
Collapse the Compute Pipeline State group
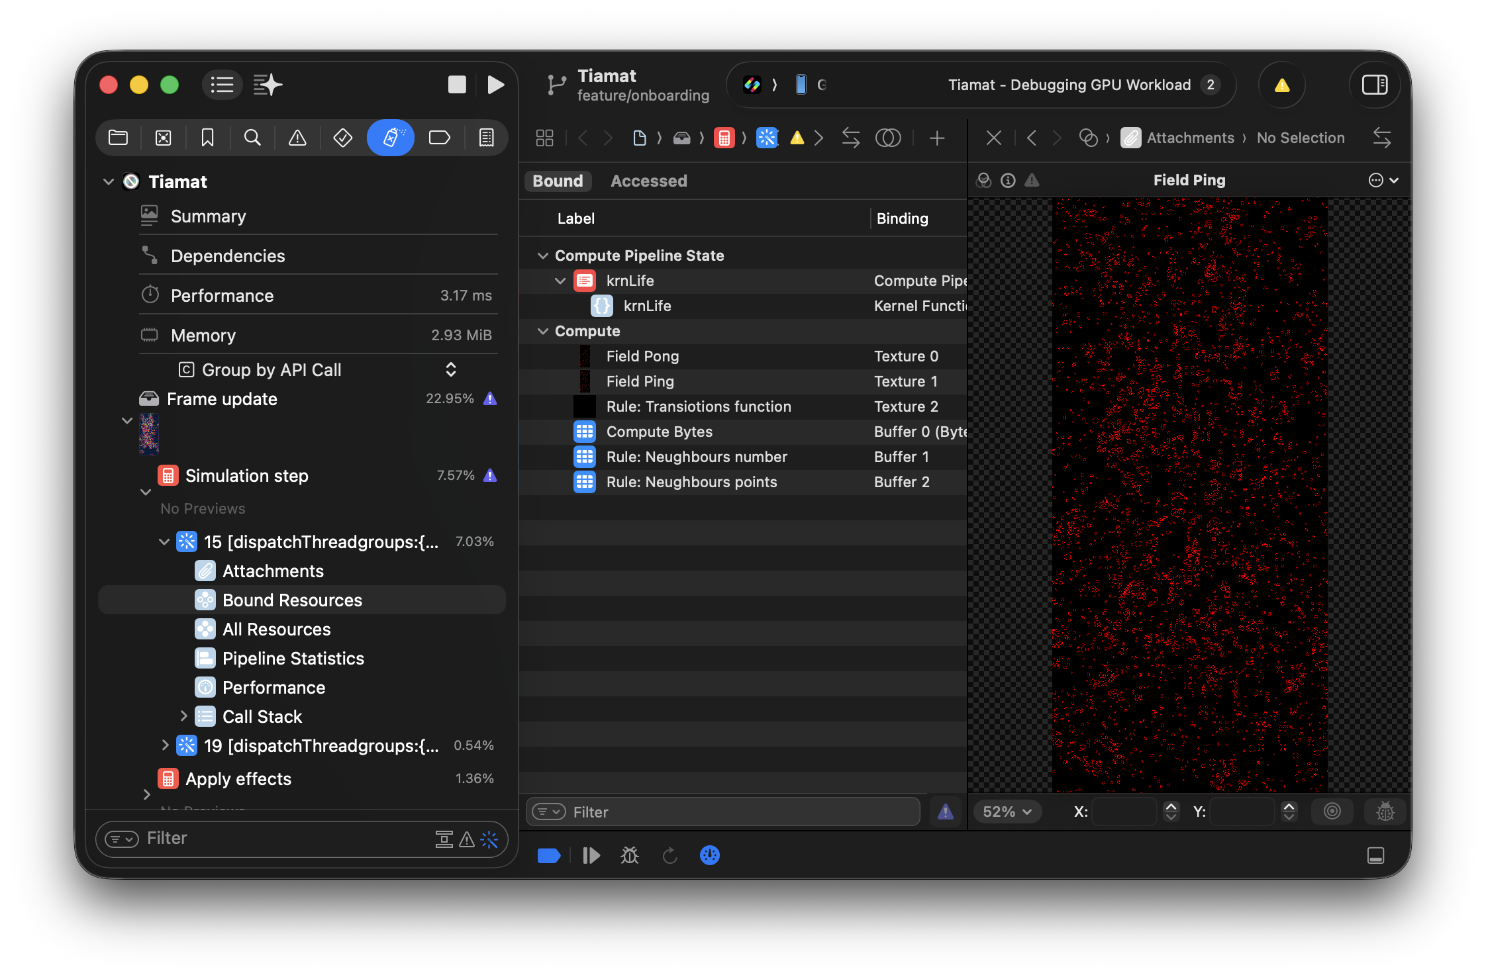pos(543,256)
